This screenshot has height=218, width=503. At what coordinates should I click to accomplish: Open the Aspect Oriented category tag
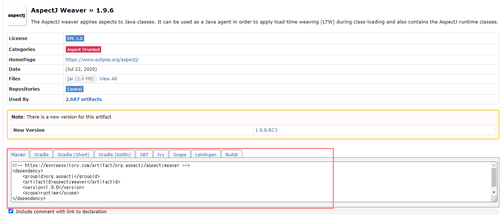(x=83, y=50)
